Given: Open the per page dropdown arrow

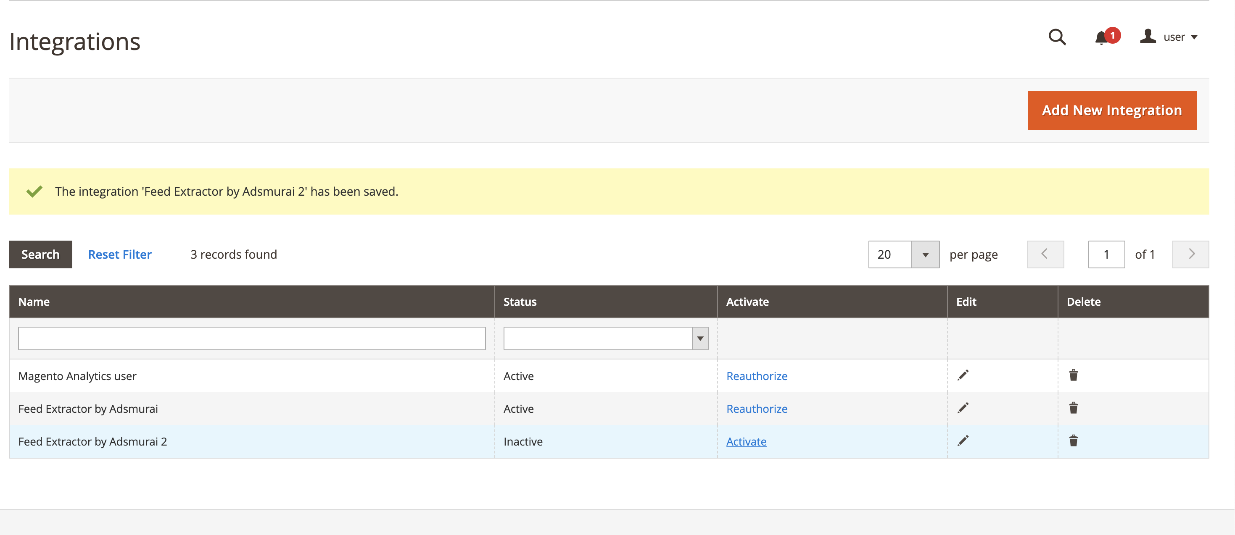Looking at the screenshot, I should click(925, 254).
